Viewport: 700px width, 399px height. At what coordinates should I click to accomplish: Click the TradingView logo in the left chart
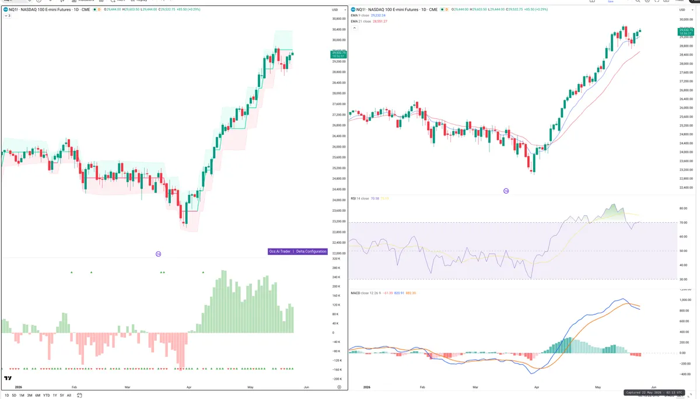[x=8, y=379]
